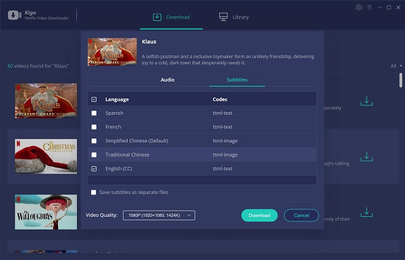This screenshot has height=260, width=405.
Task: Click ttml-text codec in French row
Action: point(222,127)
